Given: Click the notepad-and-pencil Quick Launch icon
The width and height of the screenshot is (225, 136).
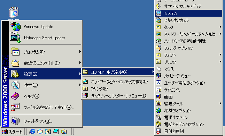Looking at the screenshot, I should [x=48, y=131].
